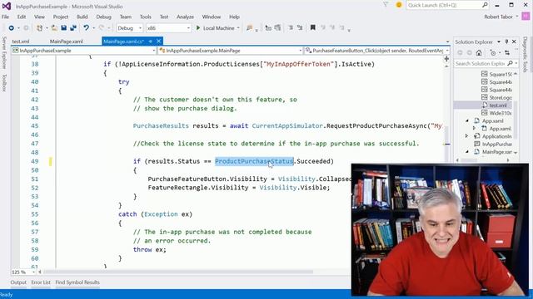This screenshot has height=299, width=533.
Task: Open the Server Explorer side tab
Action: [x=4, y=52]
